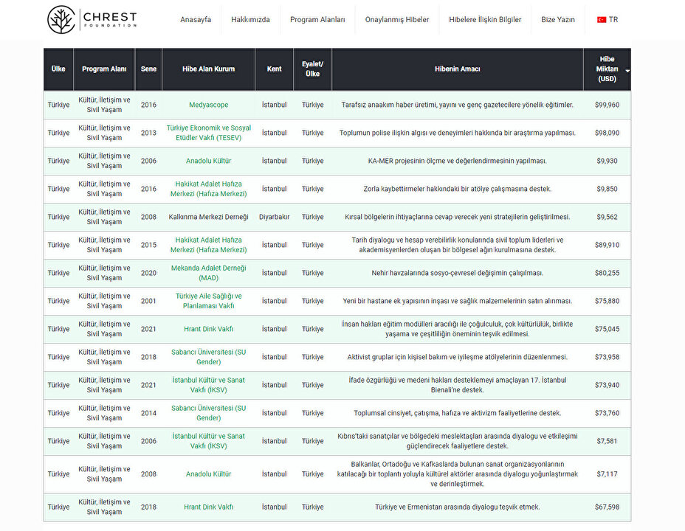The height and width of the screenshot is (531, 685).
Task: Sort by the Kent column header
Action: coord(274,69)
